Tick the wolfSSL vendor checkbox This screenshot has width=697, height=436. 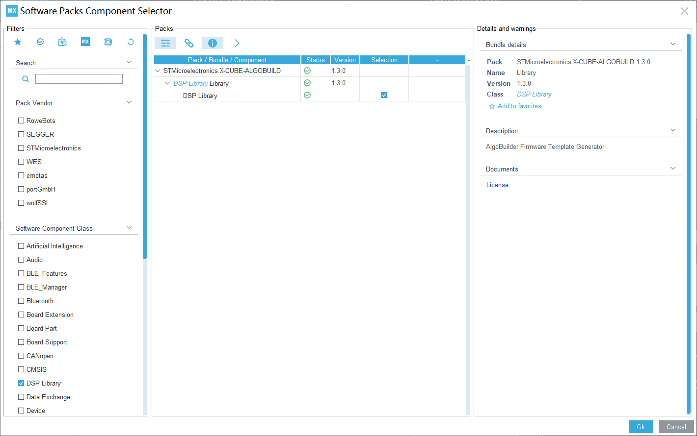tap(21, 203)
